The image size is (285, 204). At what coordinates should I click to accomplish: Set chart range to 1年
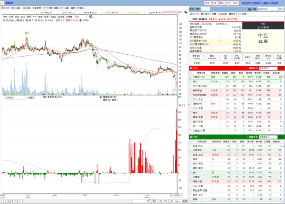click(x=171, y=201)
